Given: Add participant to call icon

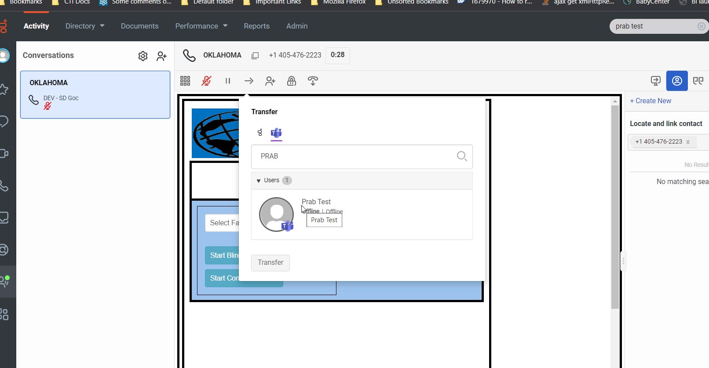Looking at the screenshot, I should pyautogui.click(x=270, y=81).
